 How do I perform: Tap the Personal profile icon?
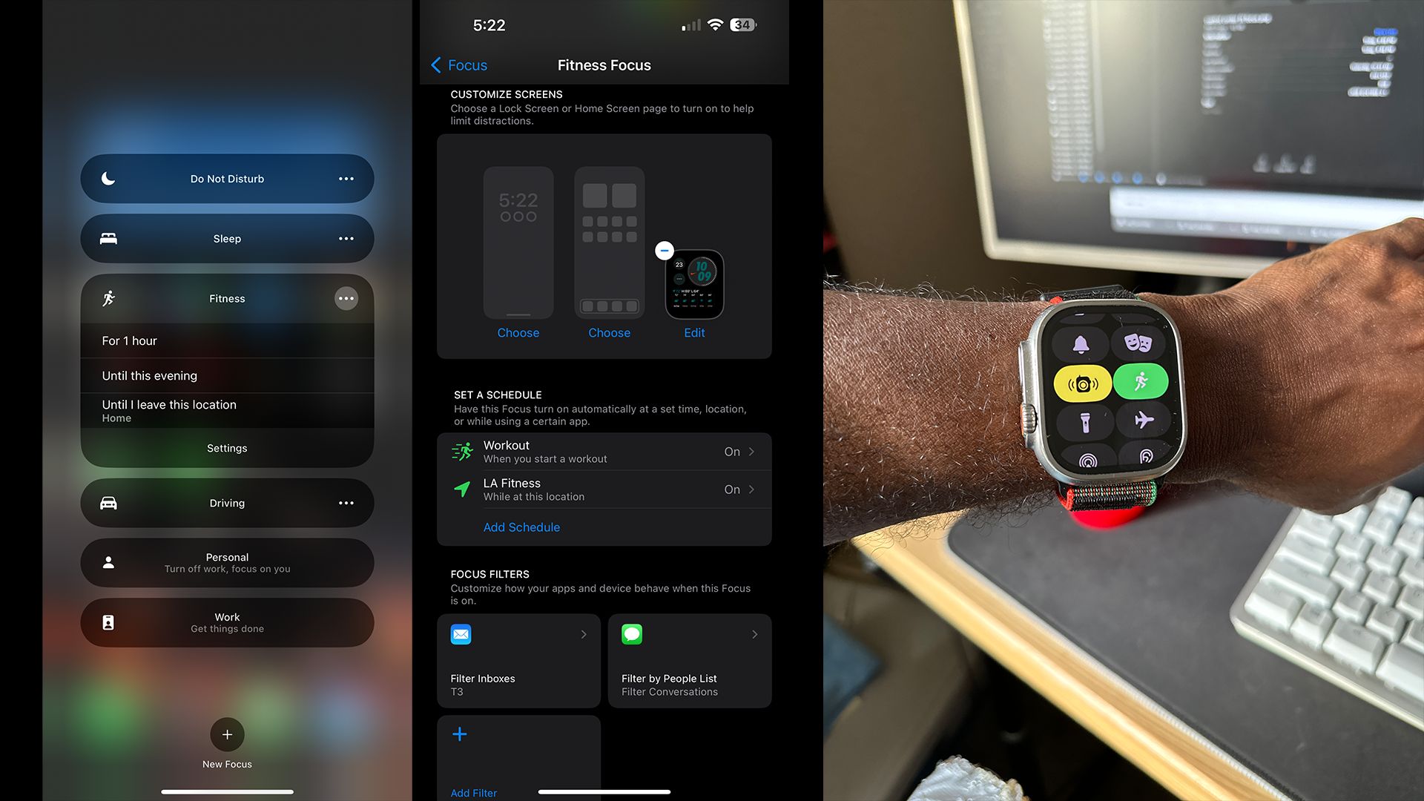pyautogui.click(x=108, y=562)
